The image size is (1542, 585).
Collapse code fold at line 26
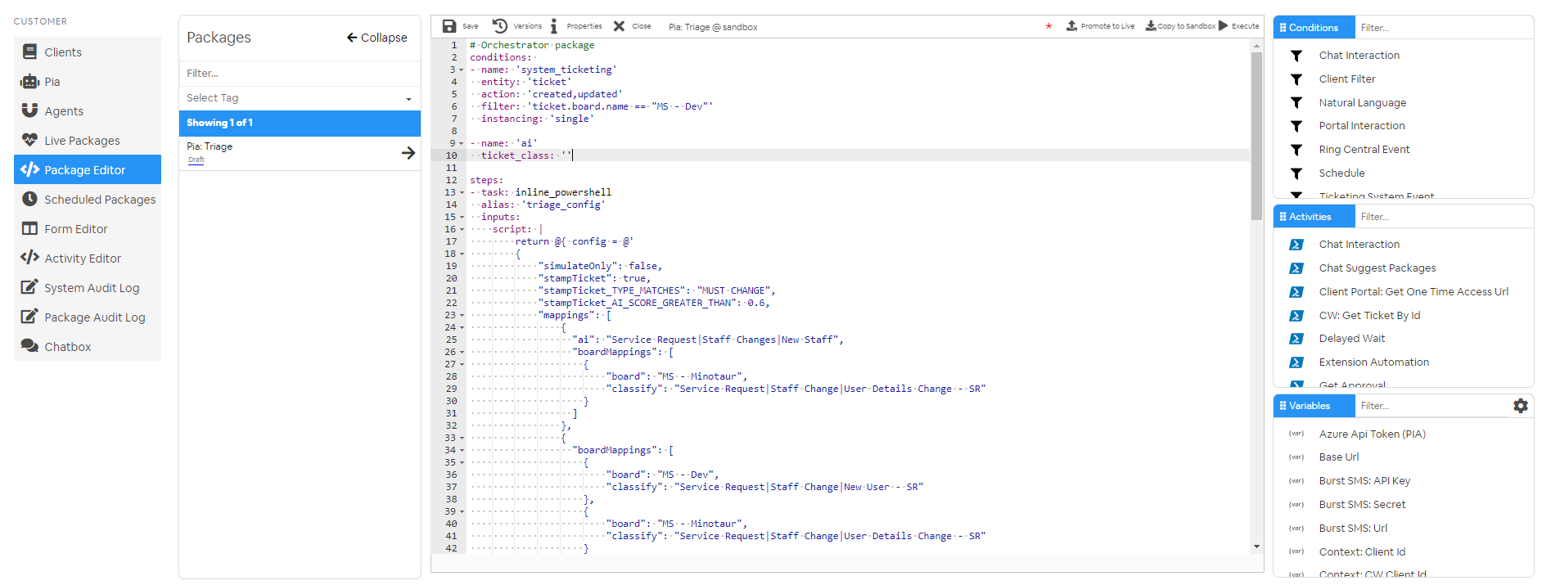462,353
